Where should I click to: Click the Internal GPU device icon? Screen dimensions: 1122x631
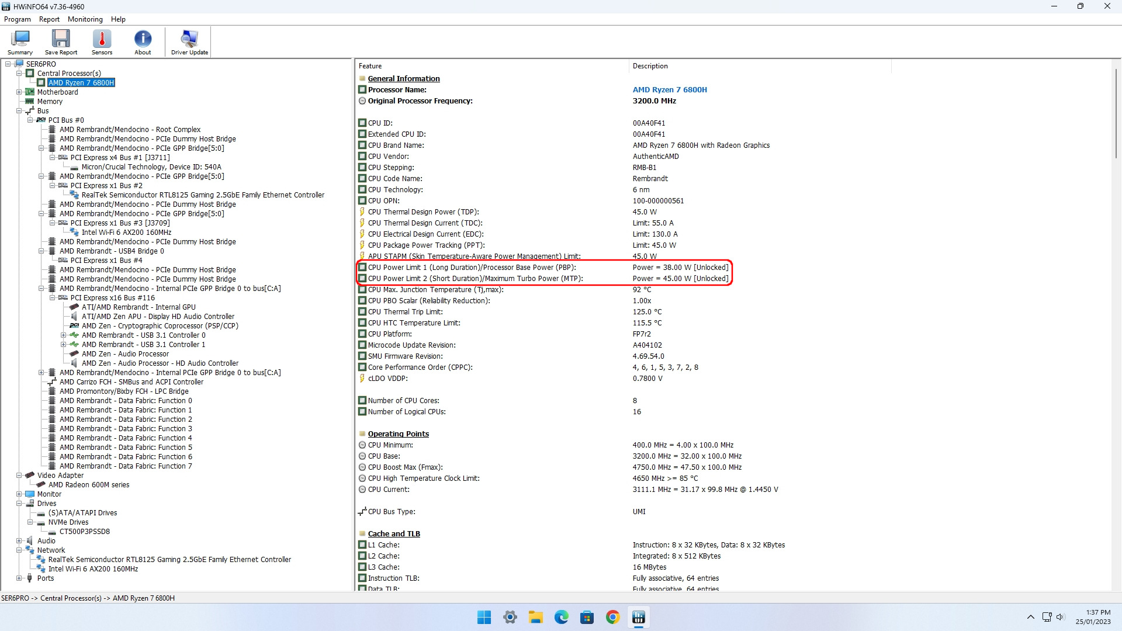74,307
